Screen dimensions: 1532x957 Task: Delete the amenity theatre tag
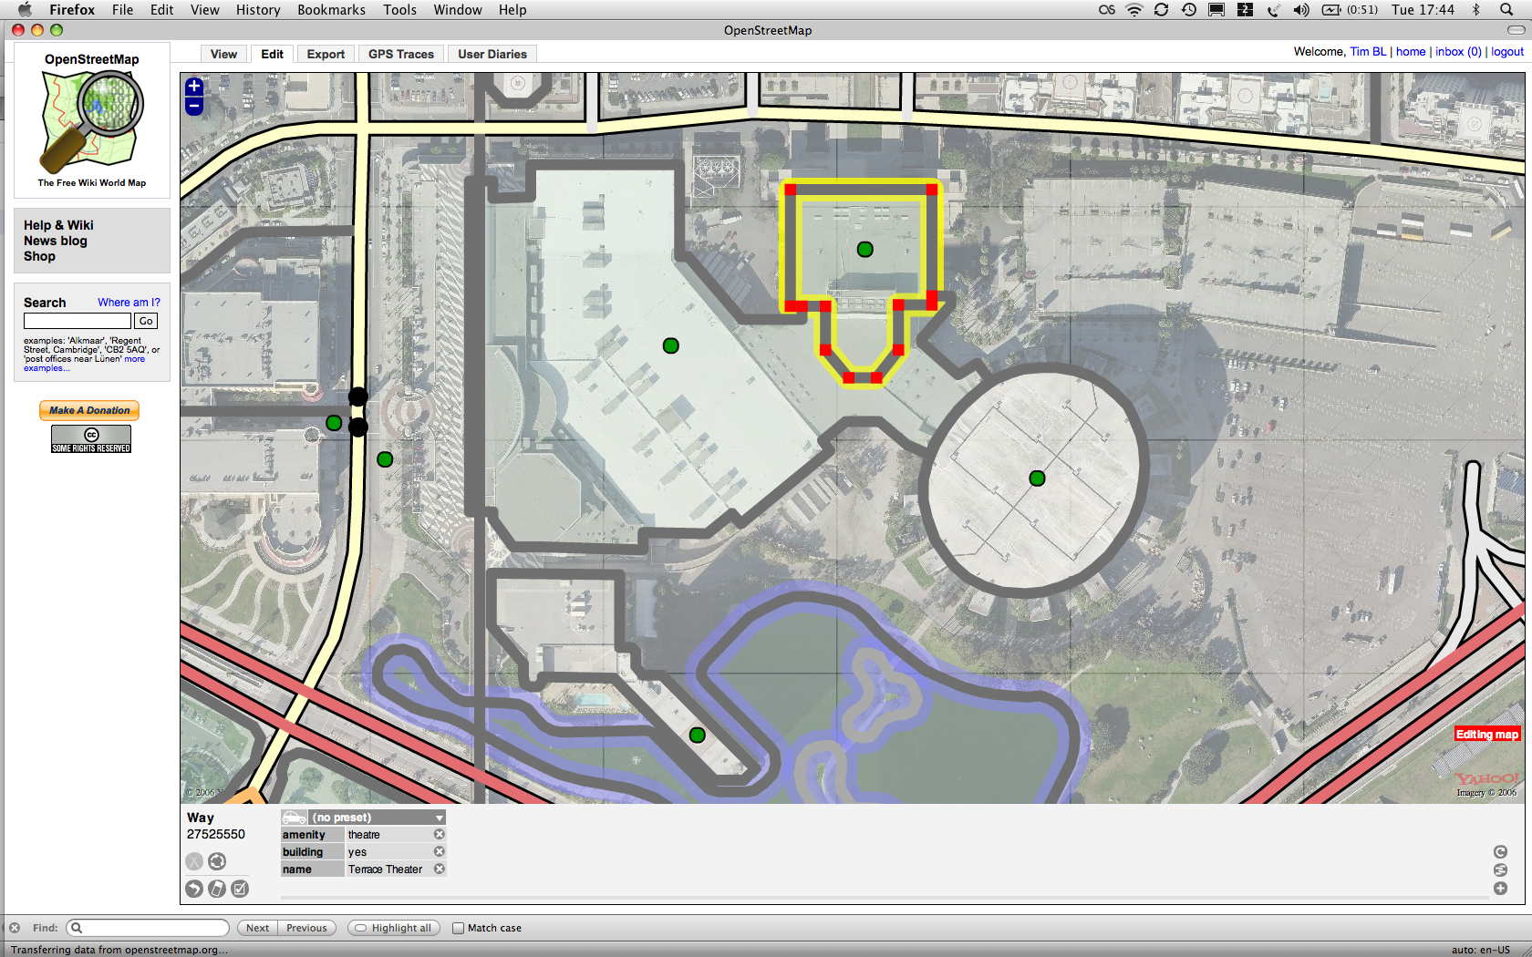pyautogui.click(x=440, y=835)
